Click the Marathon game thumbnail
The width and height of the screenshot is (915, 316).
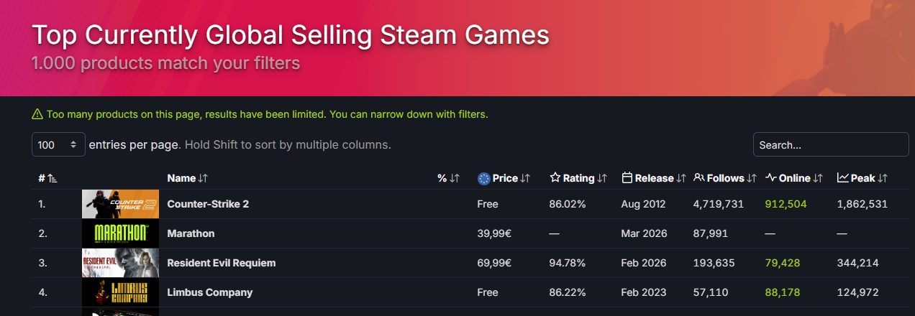pyautogui.click(x=120, y=233)
